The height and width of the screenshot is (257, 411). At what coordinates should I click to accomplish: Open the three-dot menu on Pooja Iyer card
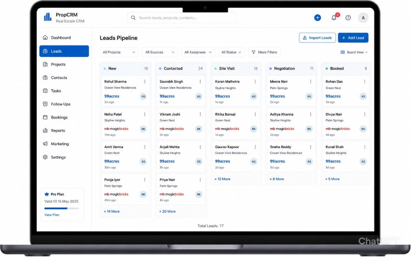(145, 180)
